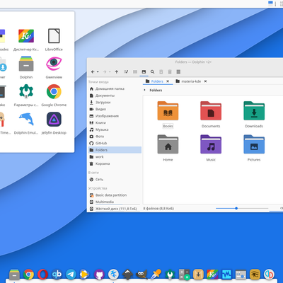Open Basic data partition device

pos(115,195)
